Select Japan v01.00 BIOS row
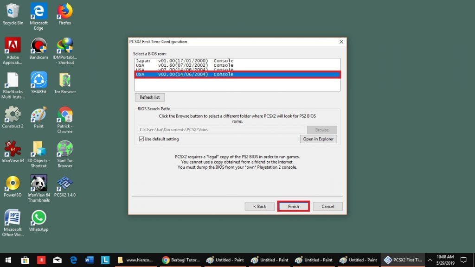Screen dimensions: 475x267 (237, 61)
